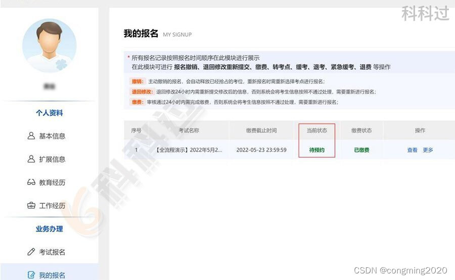Click the 扩展信息 person icon
The width and height of the screenshot is (455, 280).
(31, 159)
